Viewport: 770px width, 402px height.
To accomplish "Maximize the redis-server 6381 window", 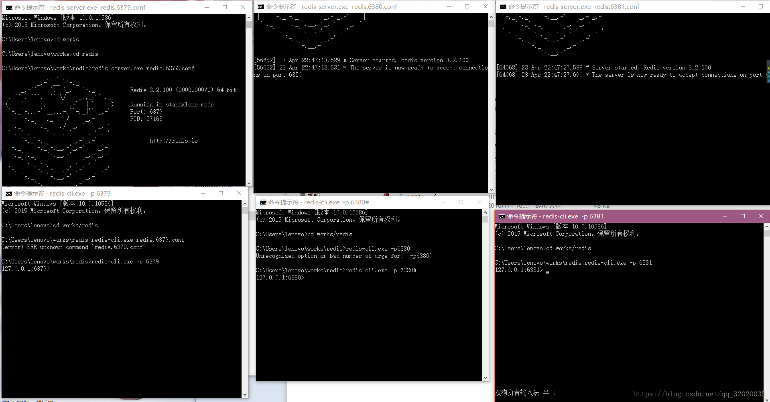I will (760, 6).
